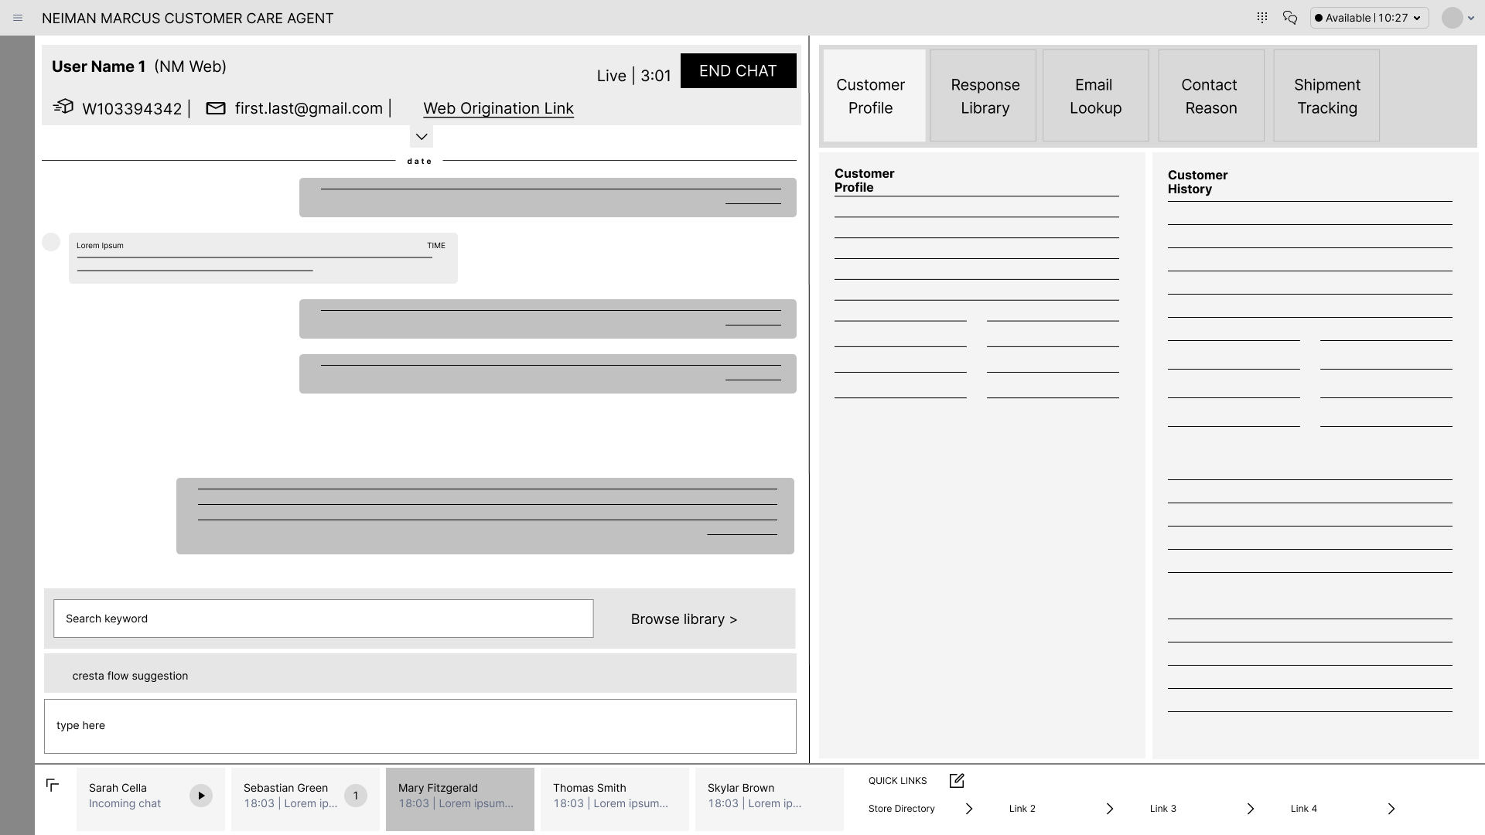This screenshot has width=1485, height=835.
Task: Open the apps grid icon
Action: coord(1262,17)
